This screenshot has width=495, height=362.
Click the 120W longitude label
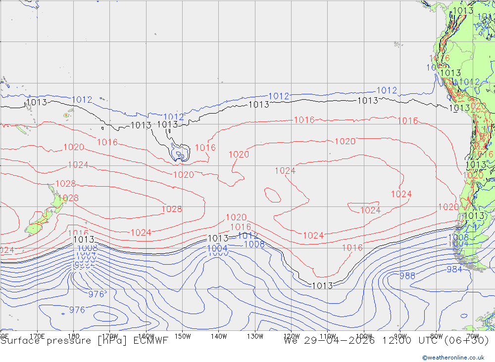pos(292,336)
